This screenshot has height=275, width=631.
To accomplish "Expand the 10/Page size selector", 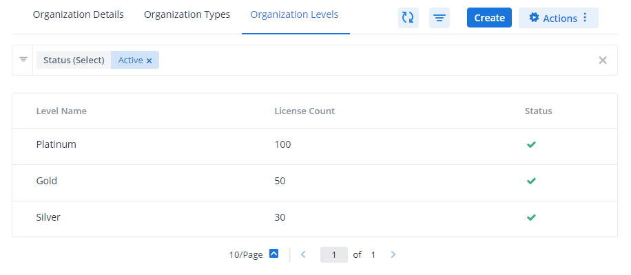I will tap(273, 254).
